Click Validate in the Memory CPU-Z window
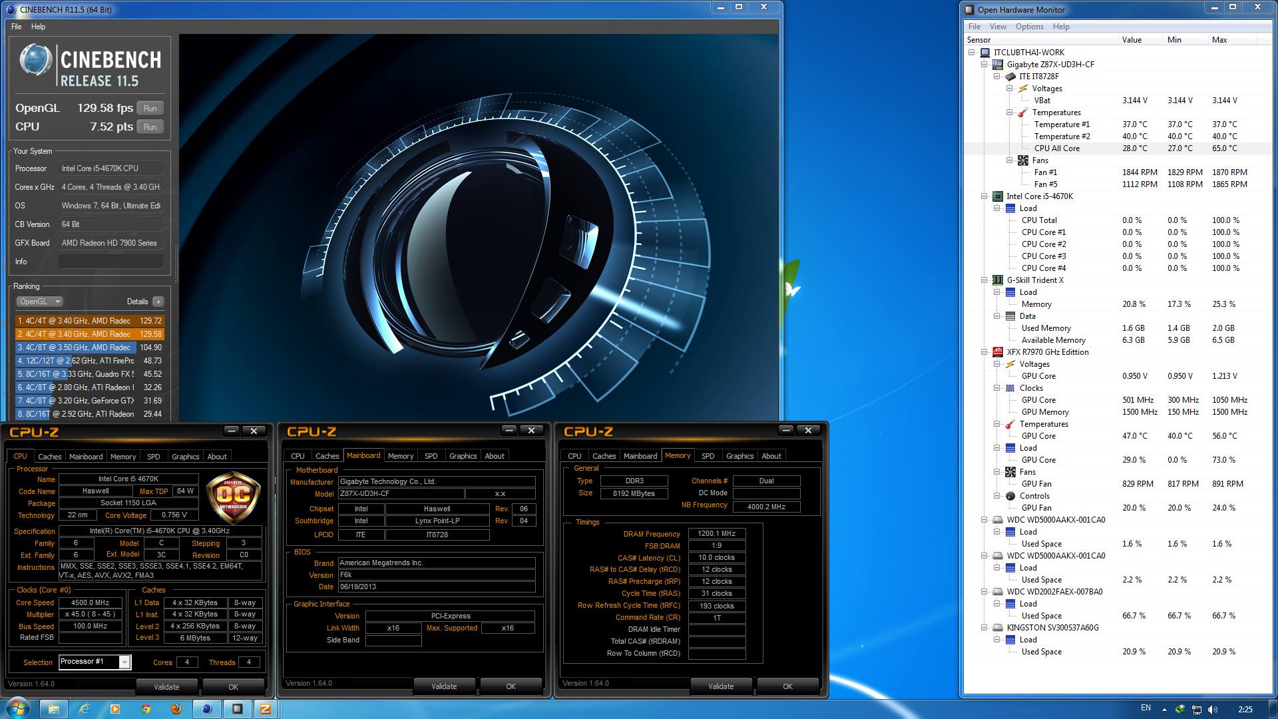This screenshot has height=719, width=1278. [x=721, y=686]
